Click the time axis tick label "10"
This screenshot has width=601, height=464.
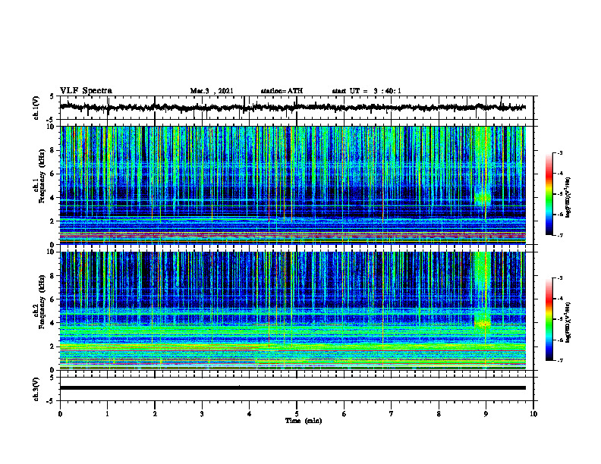533,414
